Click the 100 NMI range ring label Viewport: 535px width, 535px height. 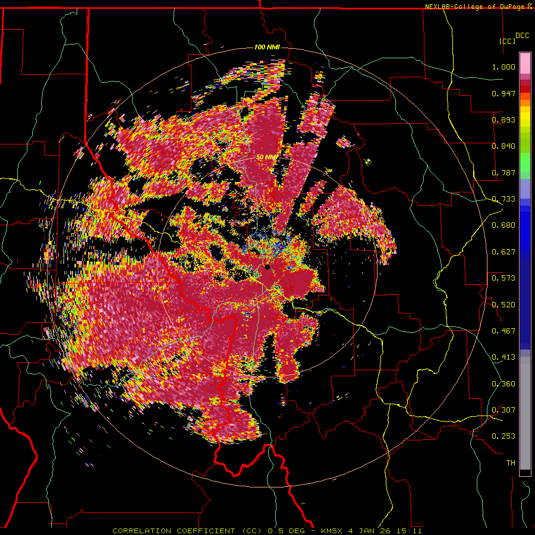click(267, 47)
